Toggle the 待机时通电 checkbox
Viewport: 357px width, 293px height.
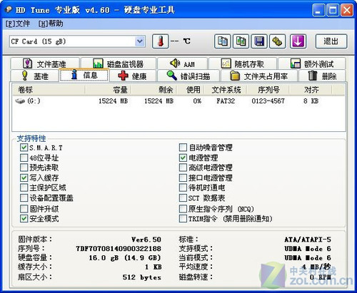183,187
